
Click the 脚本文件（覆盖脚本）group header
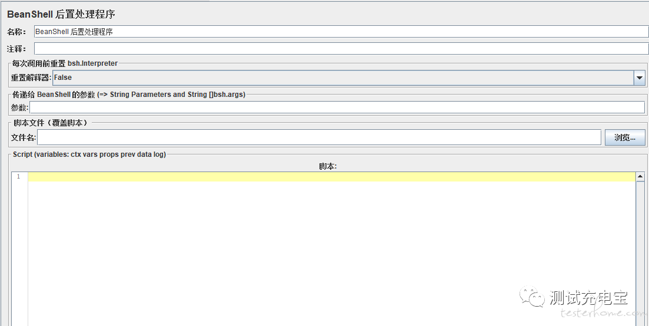point(51,123)
